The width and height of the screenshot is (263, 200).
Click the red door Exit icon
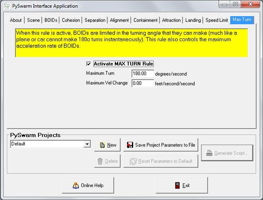pyautogui.click(x=177, y=185)
